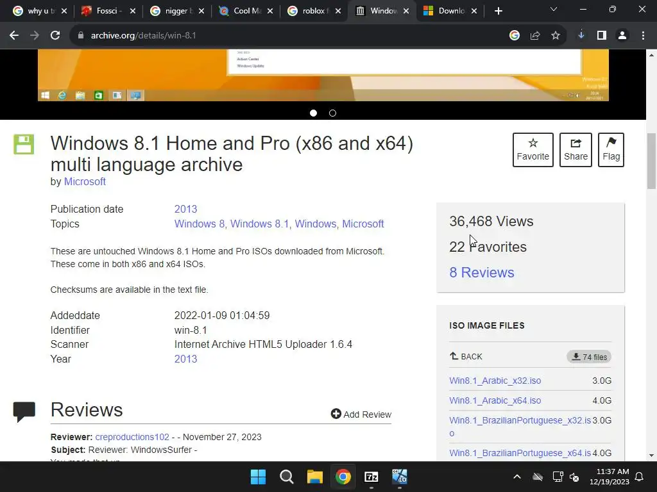This screenshot has height=492, width=657.
Task: Open reviewer creproductions102 profile
Action: (x=132, y=437)
